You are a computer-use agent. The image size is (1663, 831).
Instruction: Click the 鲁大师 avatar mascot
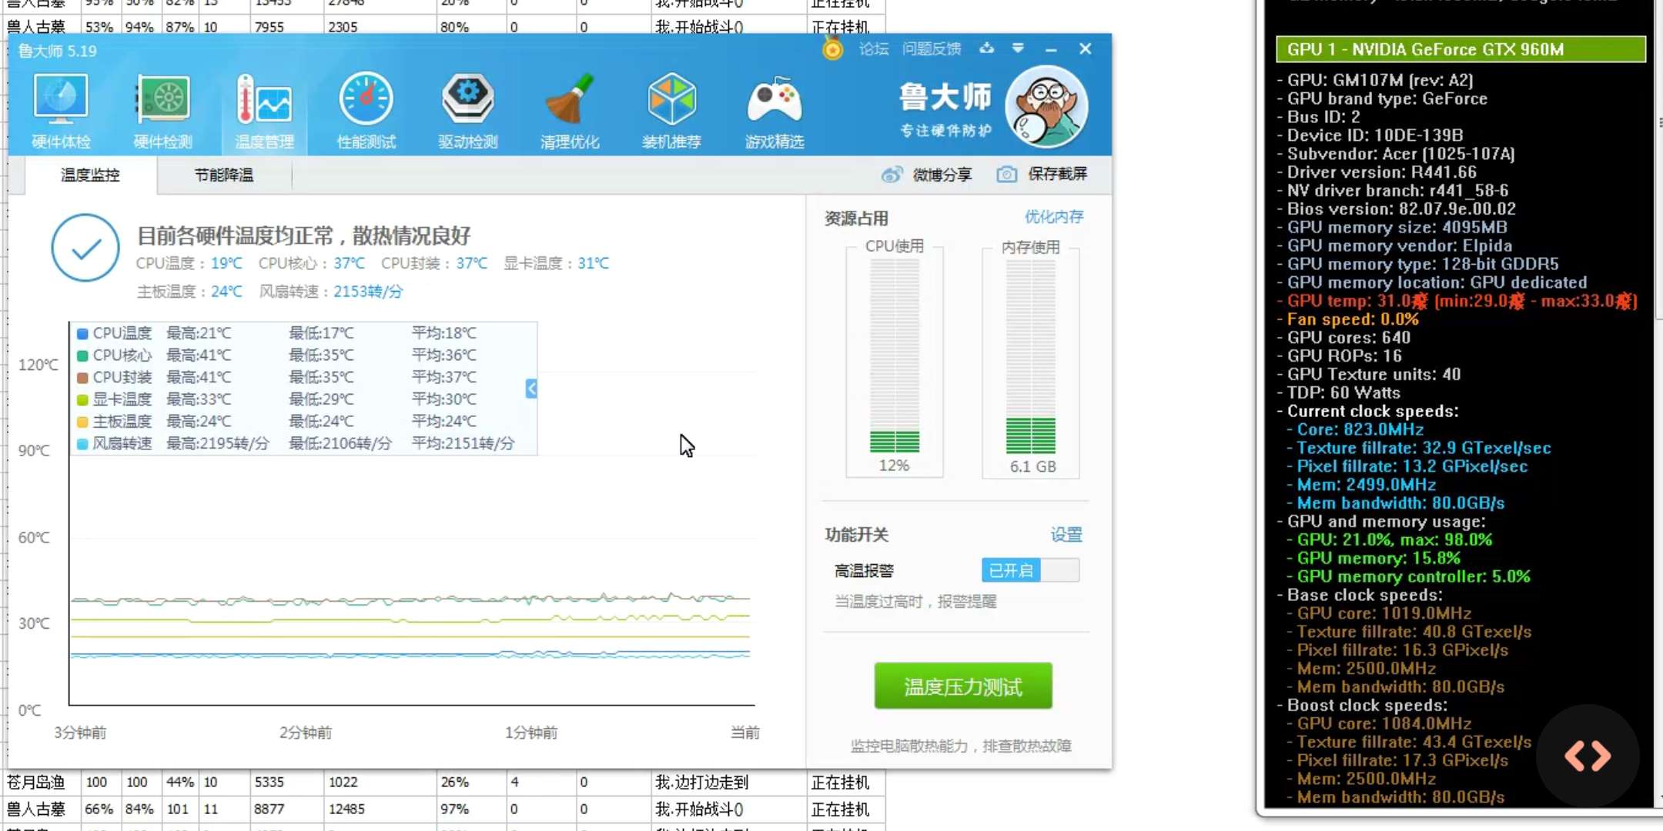click(x=1046, y=106)
